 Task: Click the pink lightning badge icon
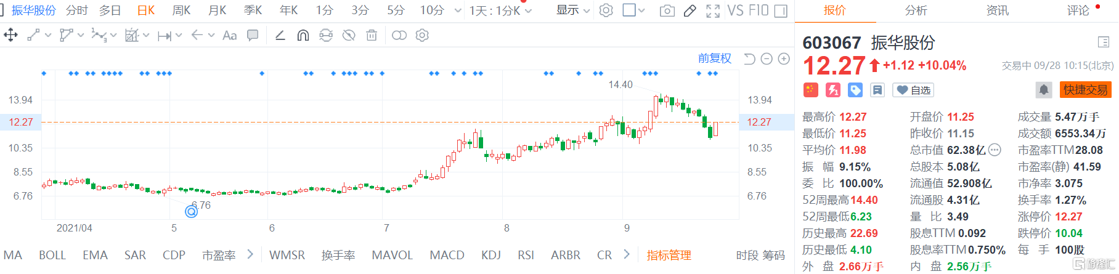pyautogui.click(x=833, y=90)
